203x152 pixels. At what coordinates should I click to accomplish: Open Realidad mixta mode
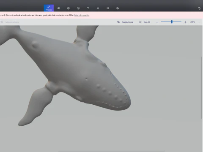click(125, 22)
